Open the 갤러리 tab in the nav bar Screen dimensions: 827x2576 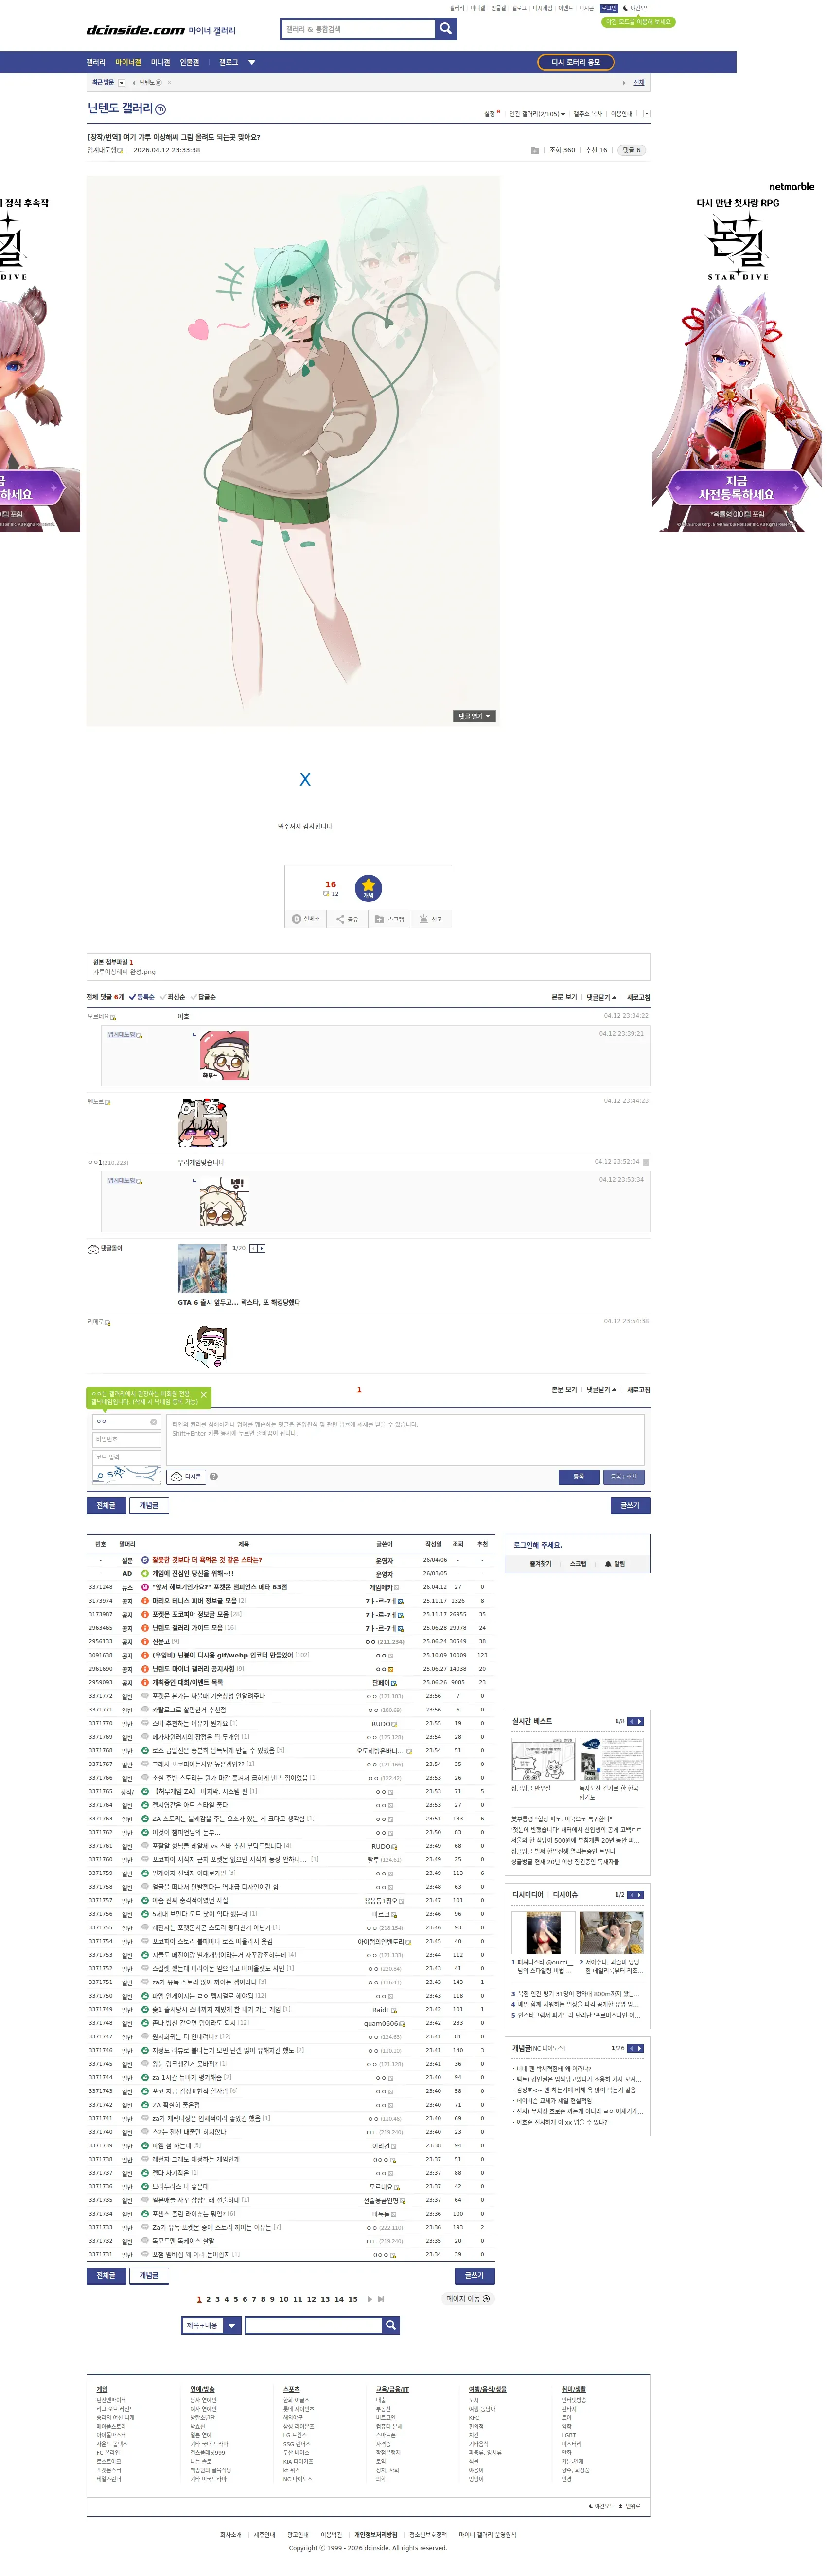pos(96,62)
